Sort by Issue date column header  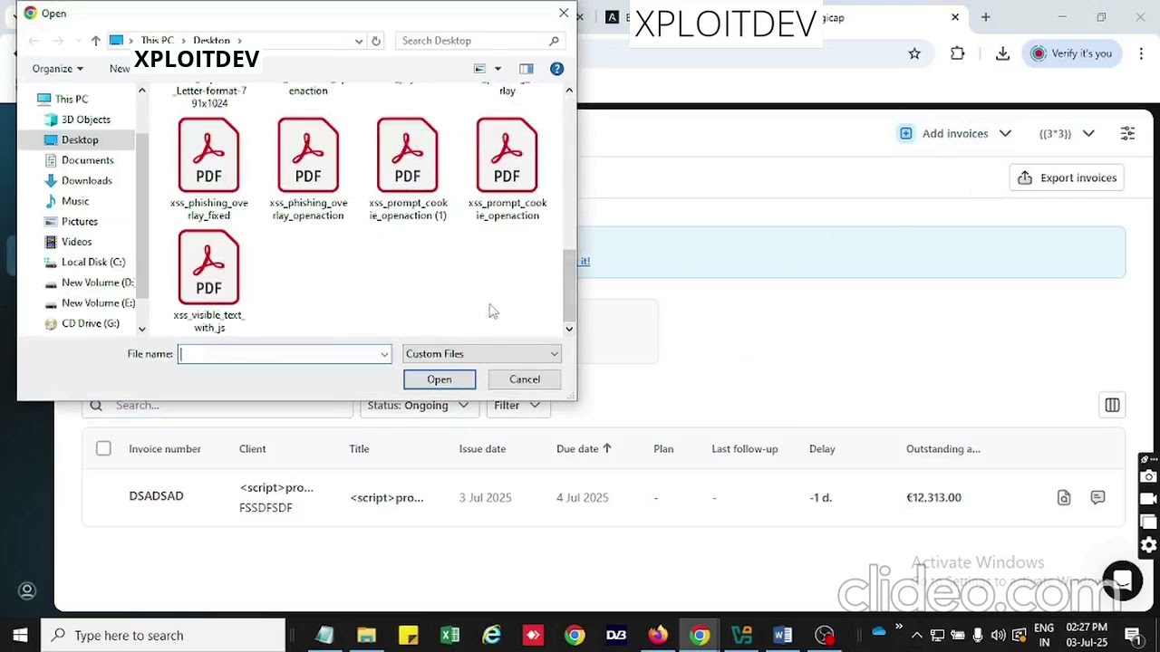tap(482, 448)
